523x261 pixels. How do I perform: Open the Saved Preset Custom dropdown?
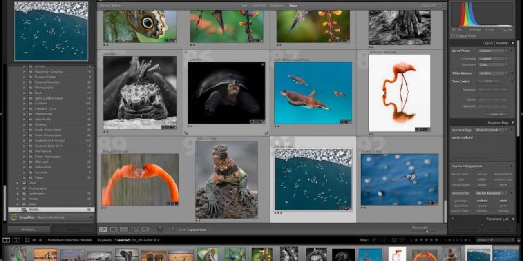click(492, 51)
